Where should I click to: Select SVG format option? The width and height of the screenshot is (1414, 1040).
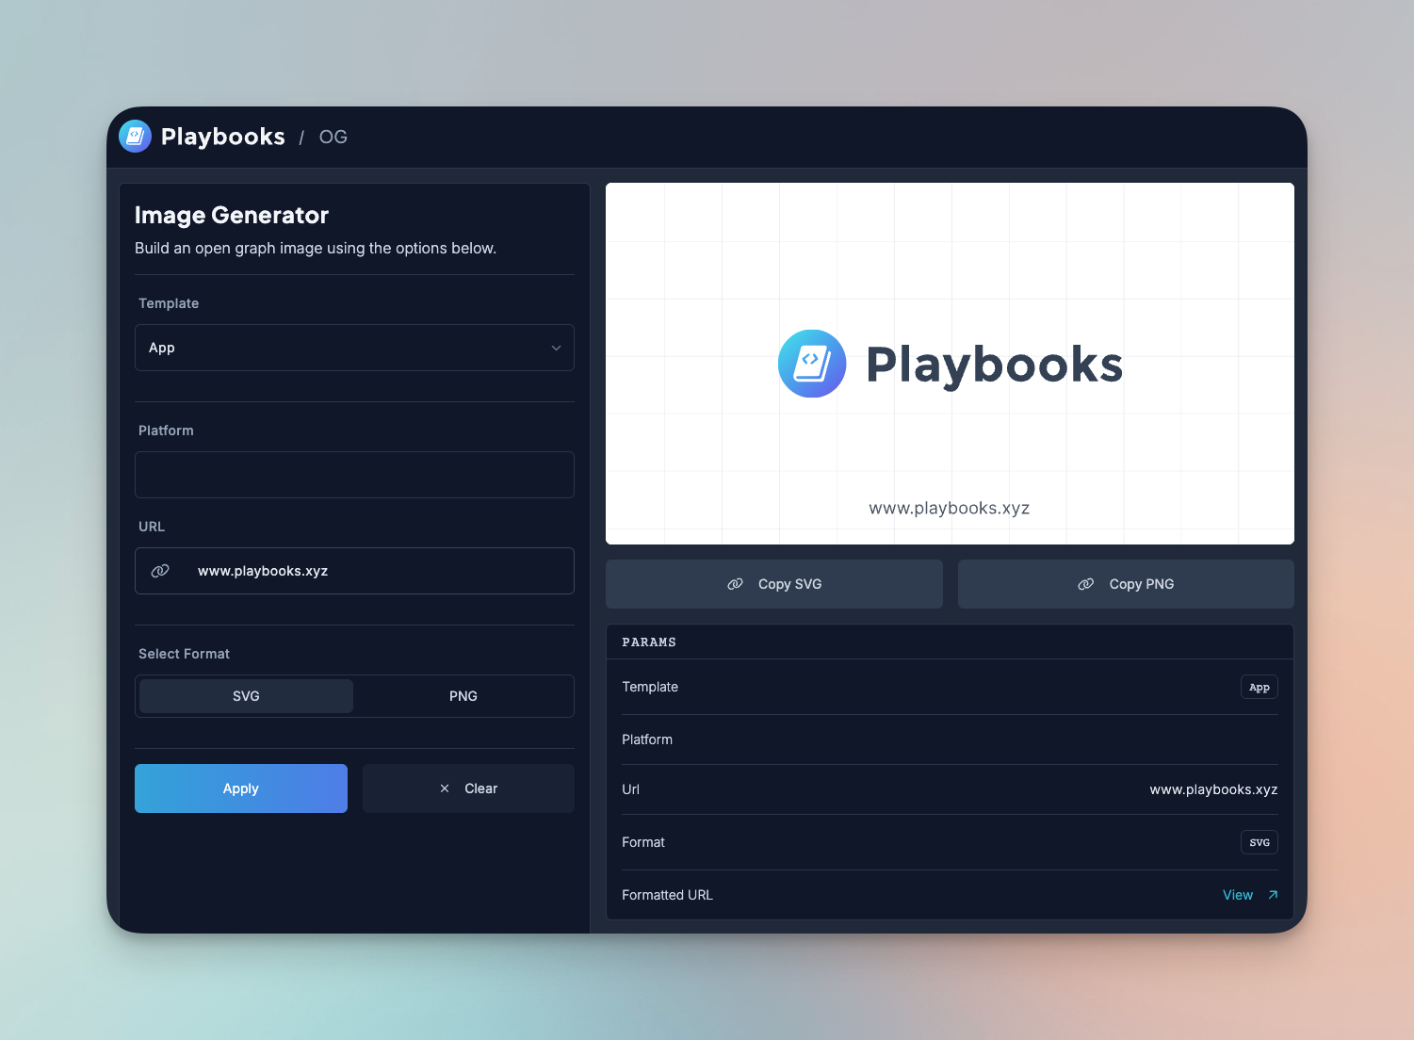point(246,696)
